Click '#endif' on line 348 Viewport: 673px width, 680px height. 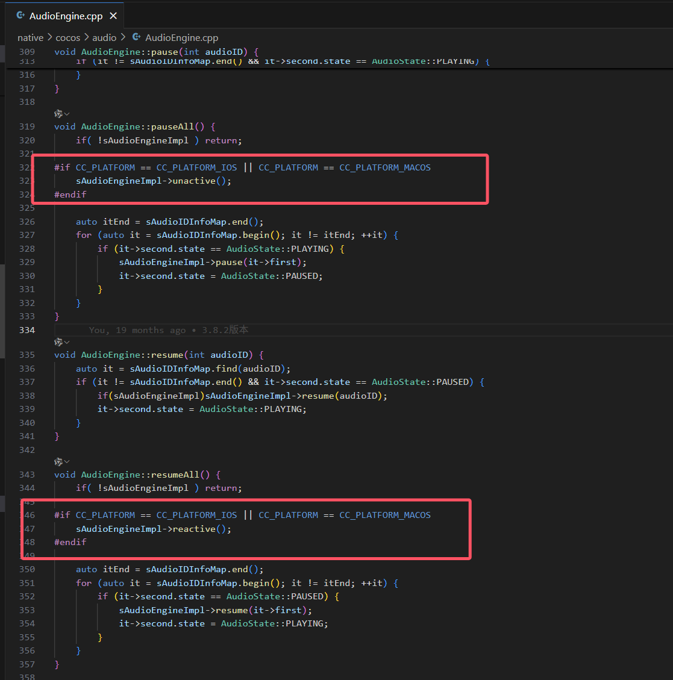pos(70,542)
